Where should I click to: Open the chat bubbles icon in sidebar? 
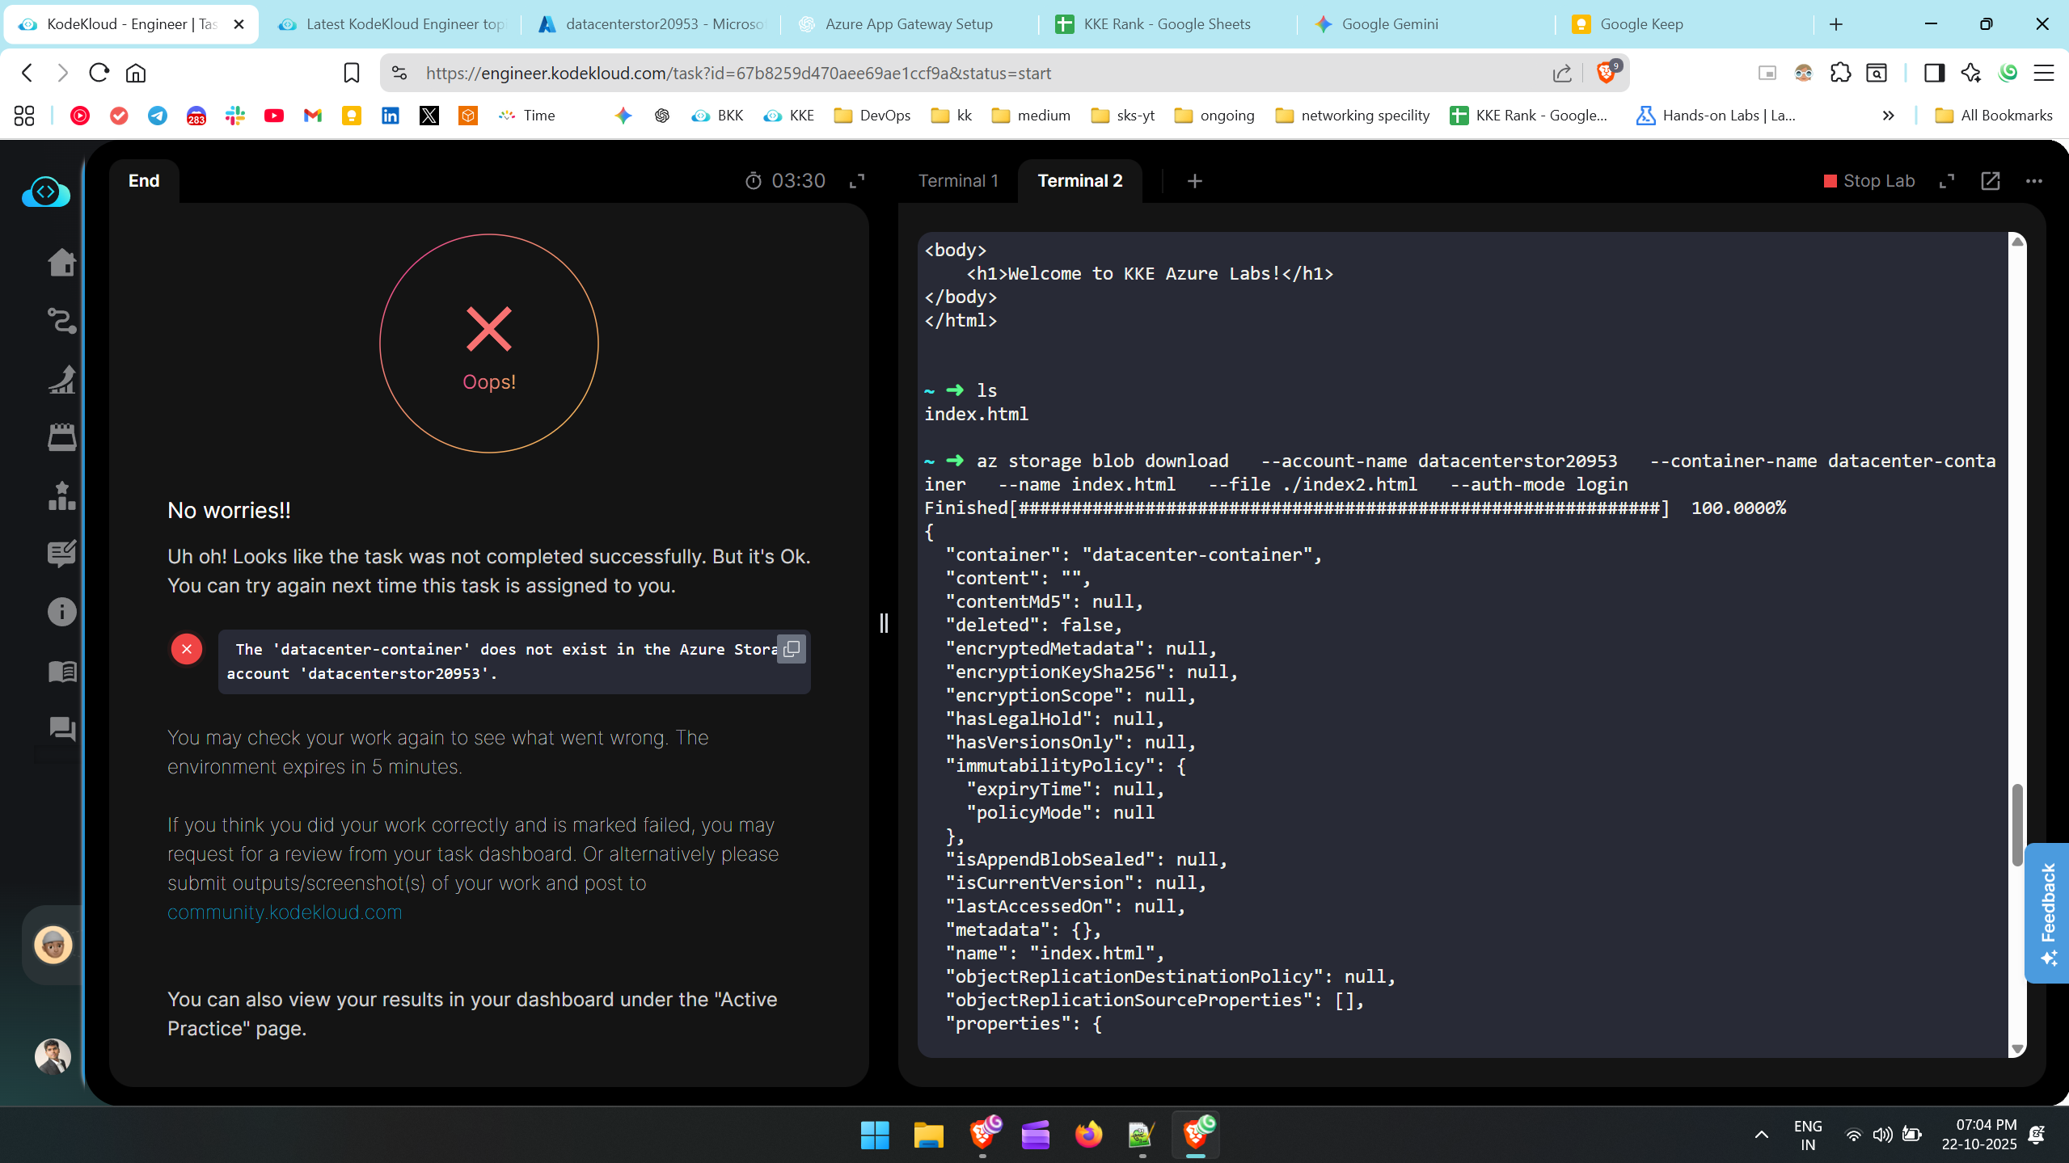coord(61,729)
